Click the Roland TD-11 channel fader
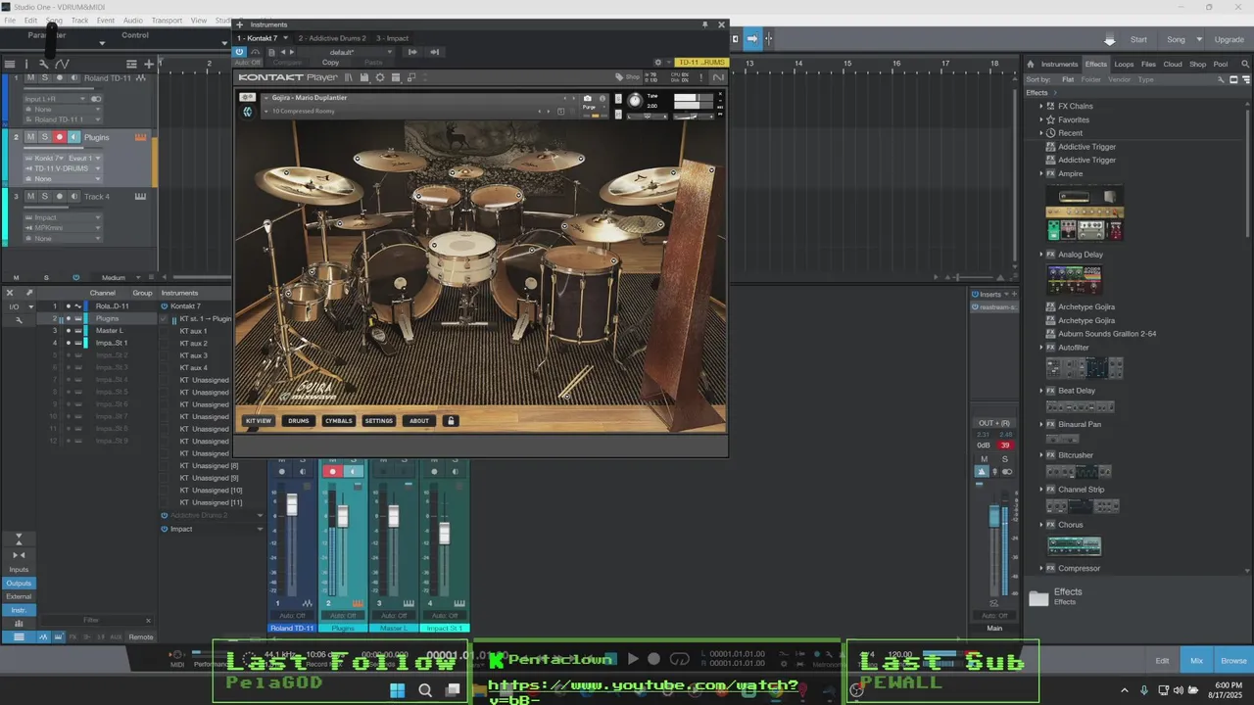 (x=291, y=505)
